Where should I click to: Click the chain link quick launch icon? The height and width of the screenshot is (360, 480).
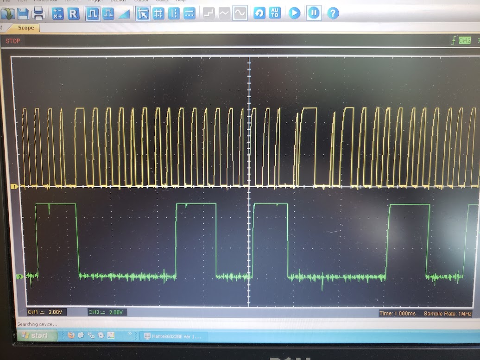[91, 335]
